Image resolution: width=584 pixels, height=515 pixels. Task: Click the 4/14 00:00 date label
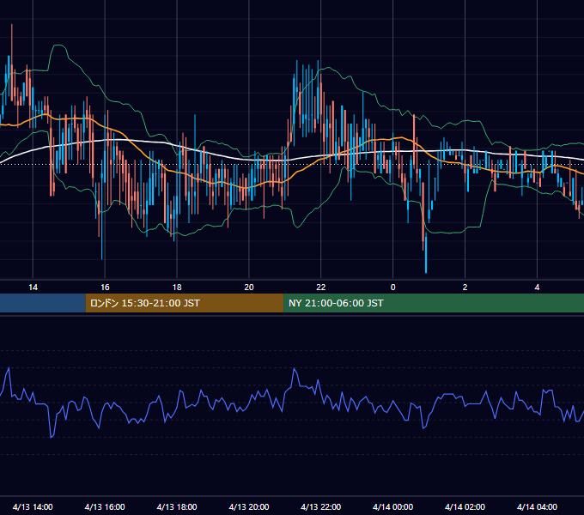[393, 506]
